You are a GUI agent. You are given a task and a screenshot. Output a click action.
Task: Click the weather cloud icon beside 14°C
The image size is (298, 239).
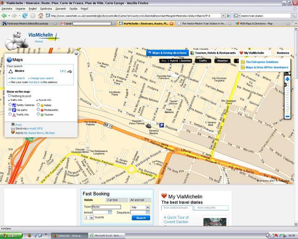click(x=69, y=71)
